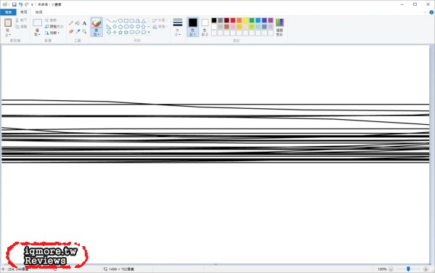Choose the isosceles Triangle shape

pyautogui.click(x=144, y=21)
